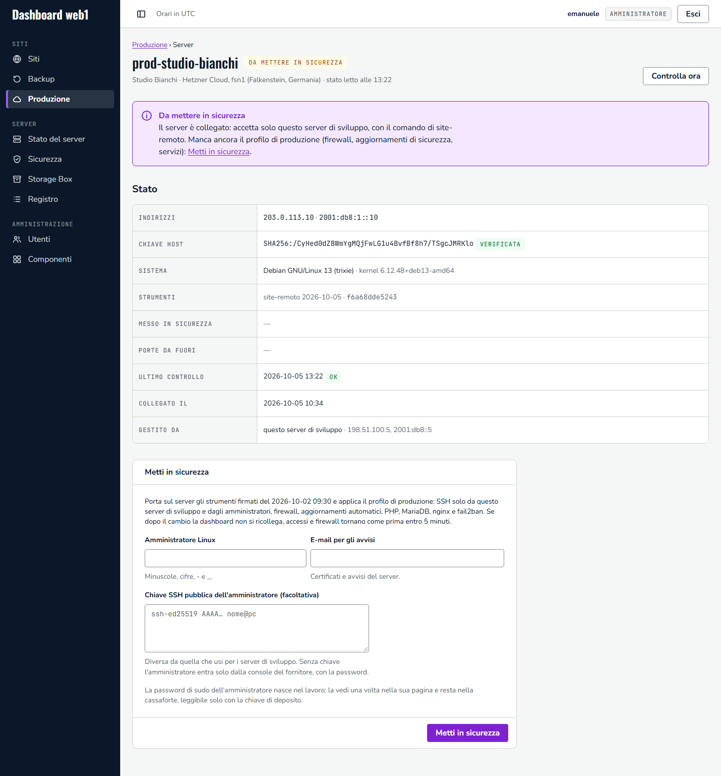Open Backup in the sidebar
The image size is (721, 776).
click(60, 79)
